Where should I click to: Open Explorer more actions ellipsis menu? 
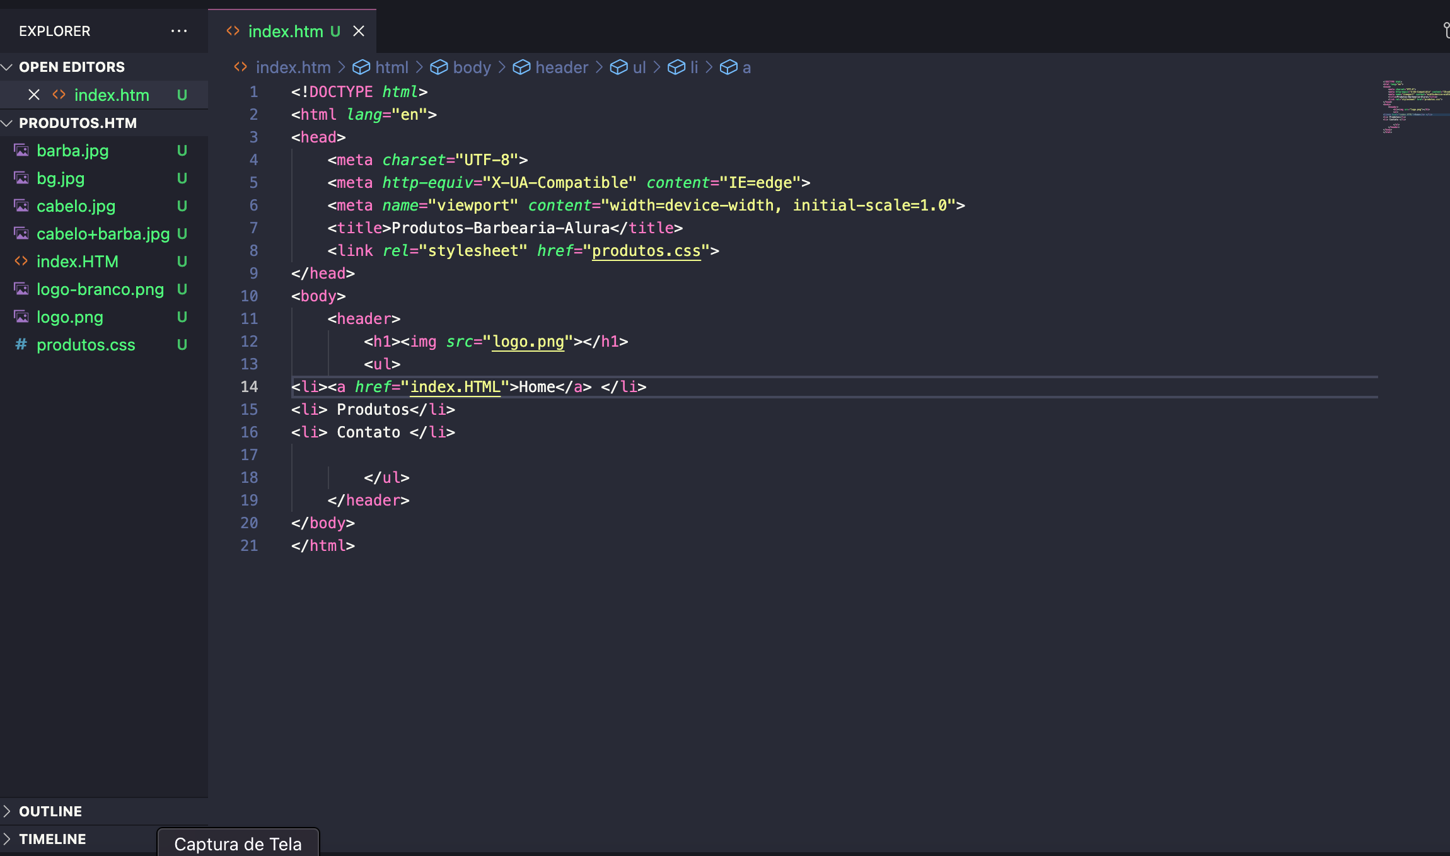(x=179, y=31)
